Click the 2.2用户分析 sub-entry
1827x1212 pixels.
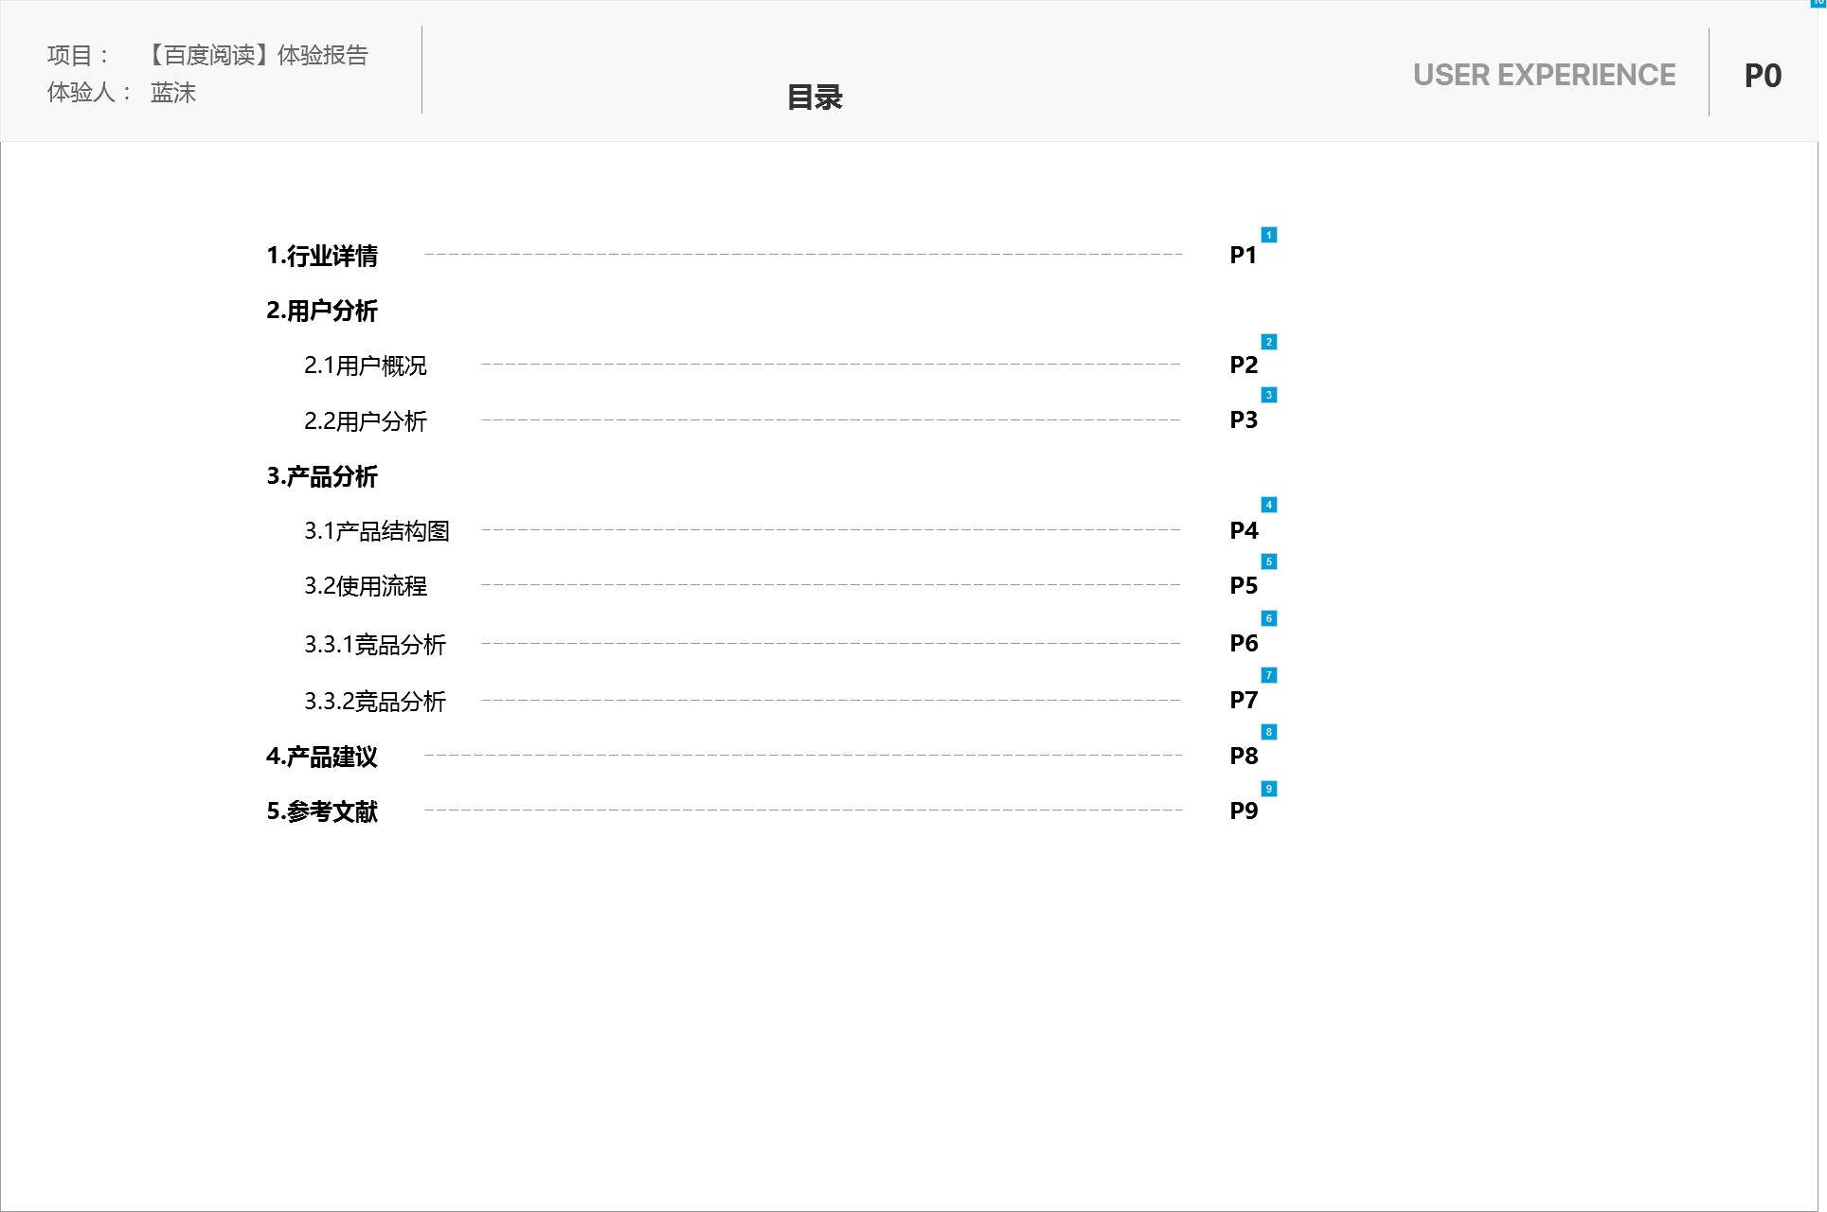[x=366, y=421]
